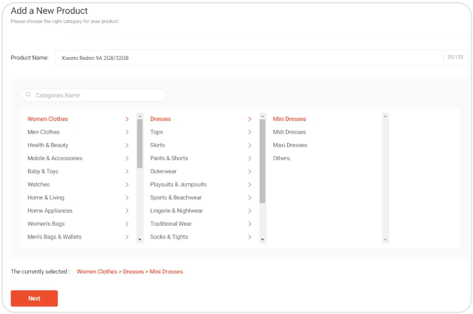This screenshot has width=473, height=314.
Task: Select Watches category
Action: click(x=39, y=184)
